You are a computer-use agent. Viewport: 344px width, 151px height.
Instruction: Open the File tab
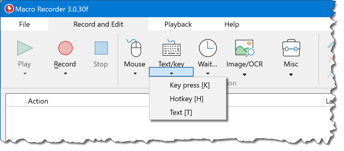click(24, 24)
